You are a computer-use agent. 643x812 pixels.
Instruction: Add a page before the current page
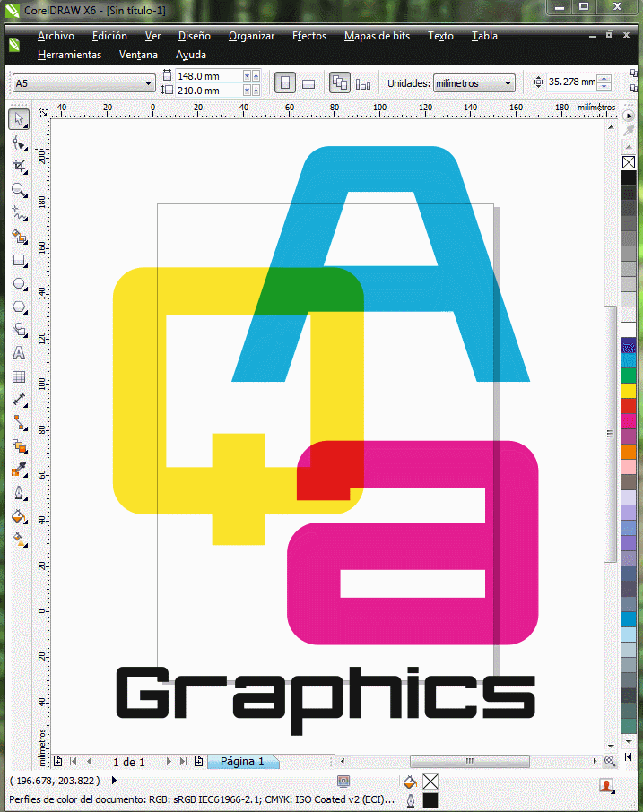tap(57, 761)
